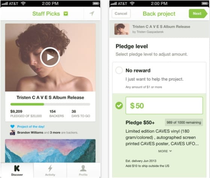Cancel backing the project
210x178 pixels.
click(121, 13)
